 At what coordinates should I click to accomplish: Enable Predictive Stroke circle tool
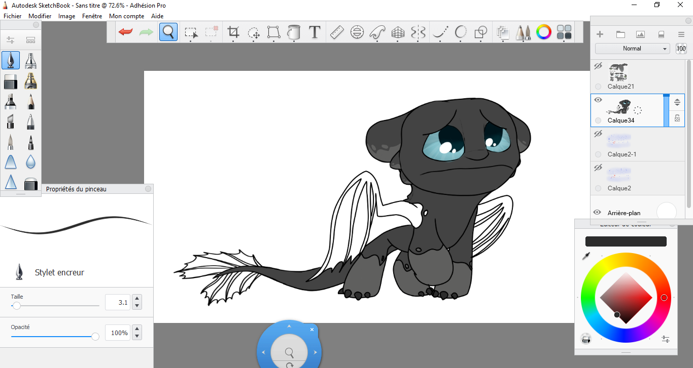pyautogui.click(x=461, y=32)
